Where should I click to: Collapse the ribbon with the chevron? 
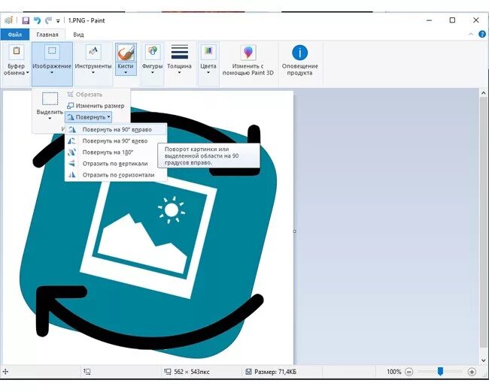471,35
